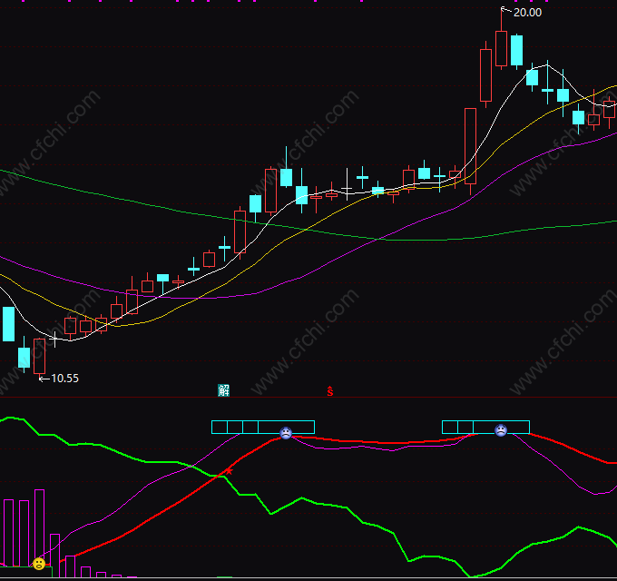The image size is (617, 581).
Task: Click the red separator line above the indicator panel
Action: (x=308, y=398)
